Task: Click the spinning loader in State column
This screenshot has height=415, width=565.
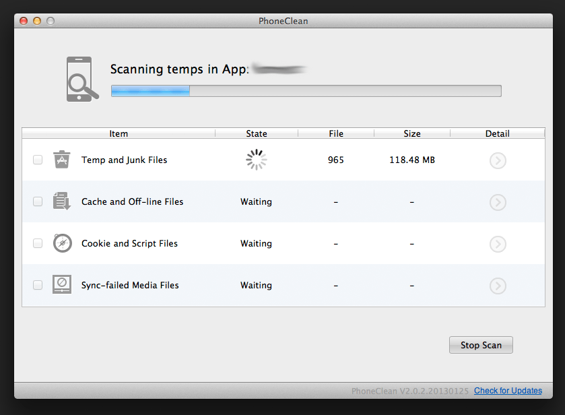Action: [256, 160]
